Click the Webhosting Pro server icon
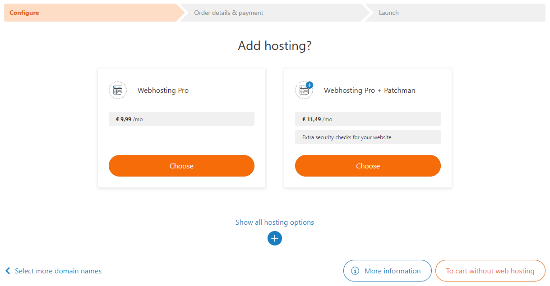The height and width of the screenshot is (286, 550). [x=118, y=90]
